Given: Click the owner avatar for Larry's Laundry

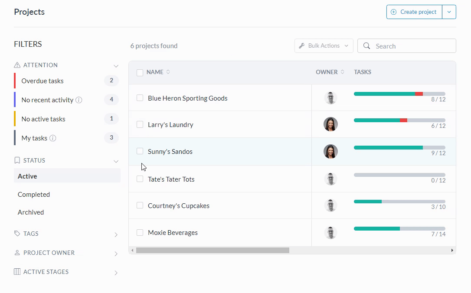Looking at the screenshot, I should click(330, 124).
